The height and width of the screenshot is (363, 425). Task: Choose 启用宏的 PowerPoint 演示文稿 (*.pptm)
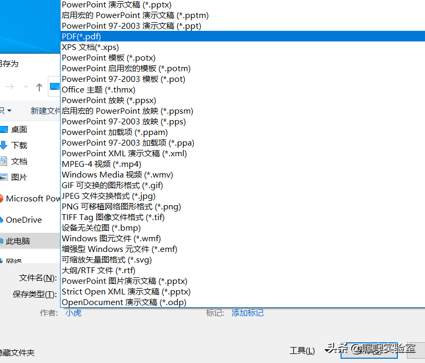(x=243, y=15)
